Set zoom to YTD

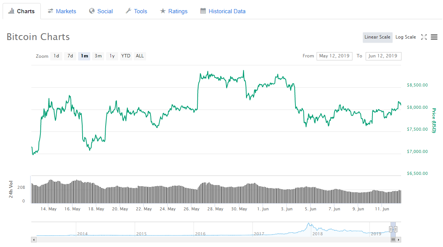(x=126, y=56)
